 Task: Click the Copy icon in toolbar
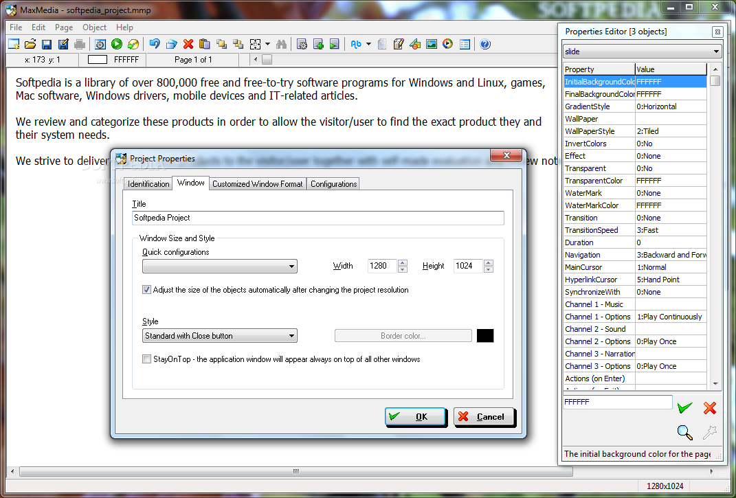[x=171, y=44]
